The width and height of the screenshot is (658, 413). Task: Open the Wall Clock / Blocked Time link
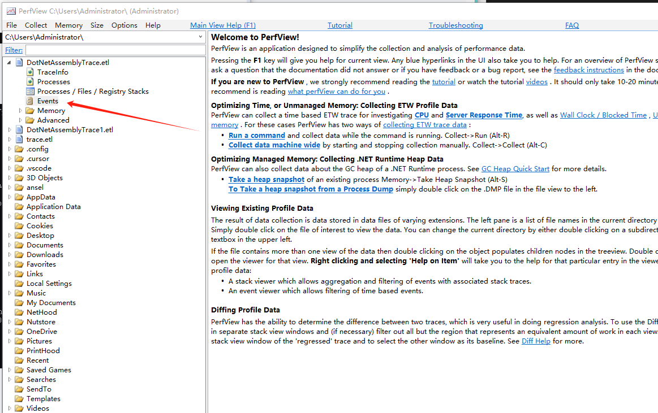[604, 115]
